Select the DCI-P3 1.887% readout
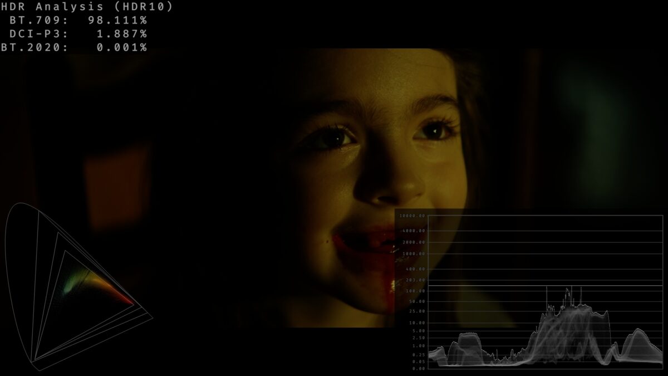The width and height of the screenshot is (668, 376). point(78,34)
